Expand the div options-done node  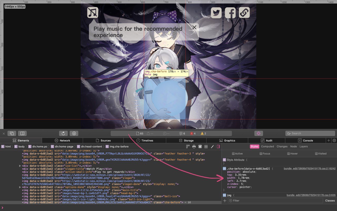click(x=20, y=187)
